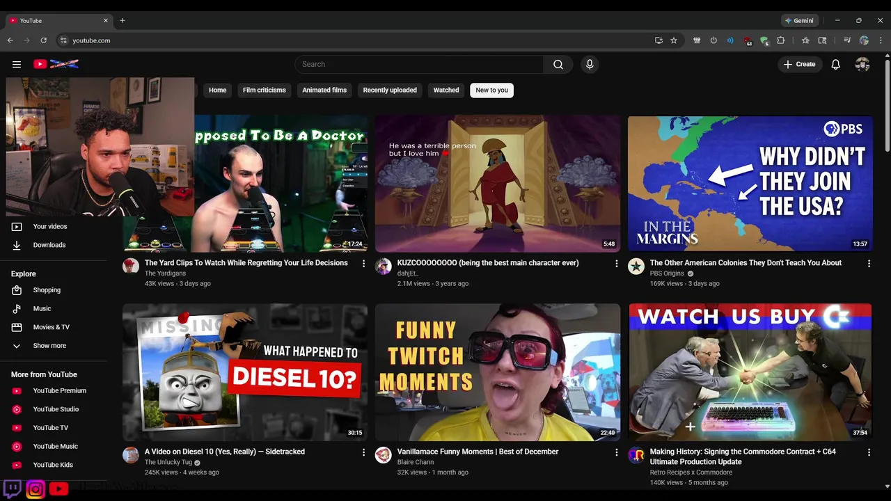Viewport: 891px width, 501px height.
Task: Close the YouTube browser tab
Action: point(106,21)
